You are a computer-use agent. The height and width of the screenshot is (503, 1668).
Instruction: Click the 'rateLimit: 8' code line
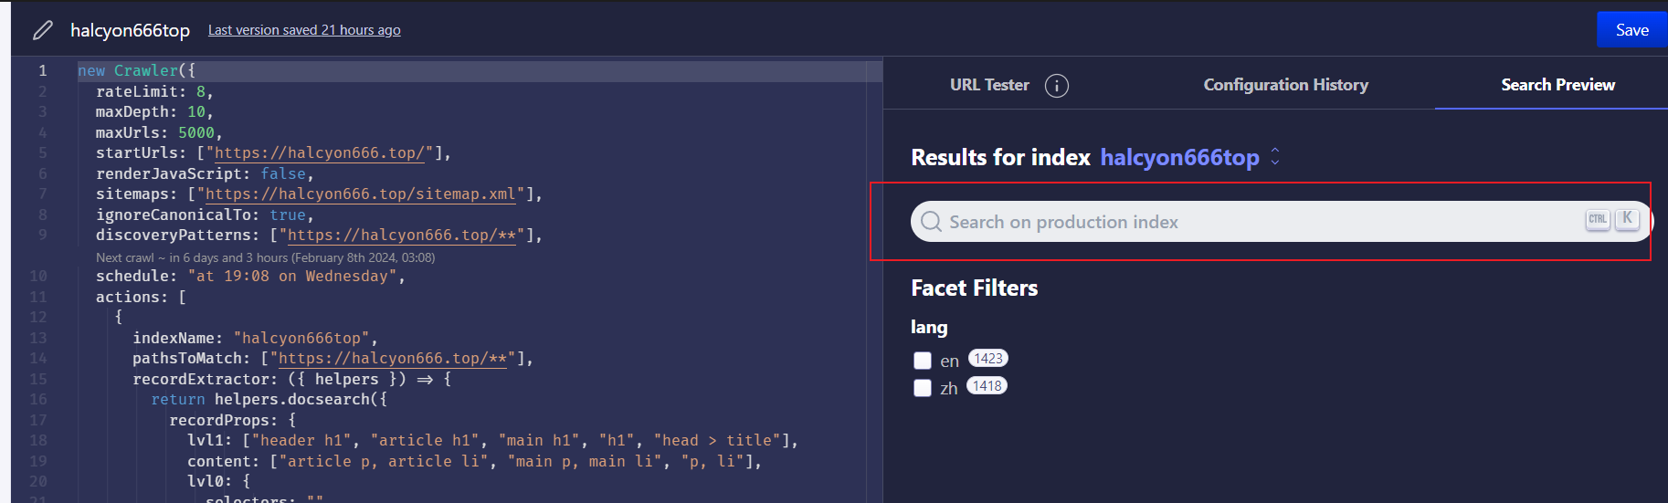coord(154,92)
